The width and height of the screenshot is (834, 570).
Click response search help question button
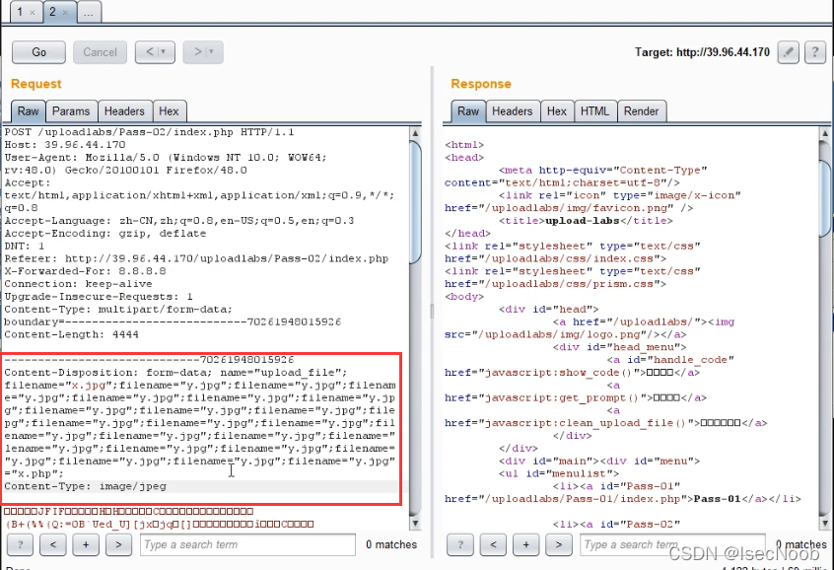coord(460,544)
